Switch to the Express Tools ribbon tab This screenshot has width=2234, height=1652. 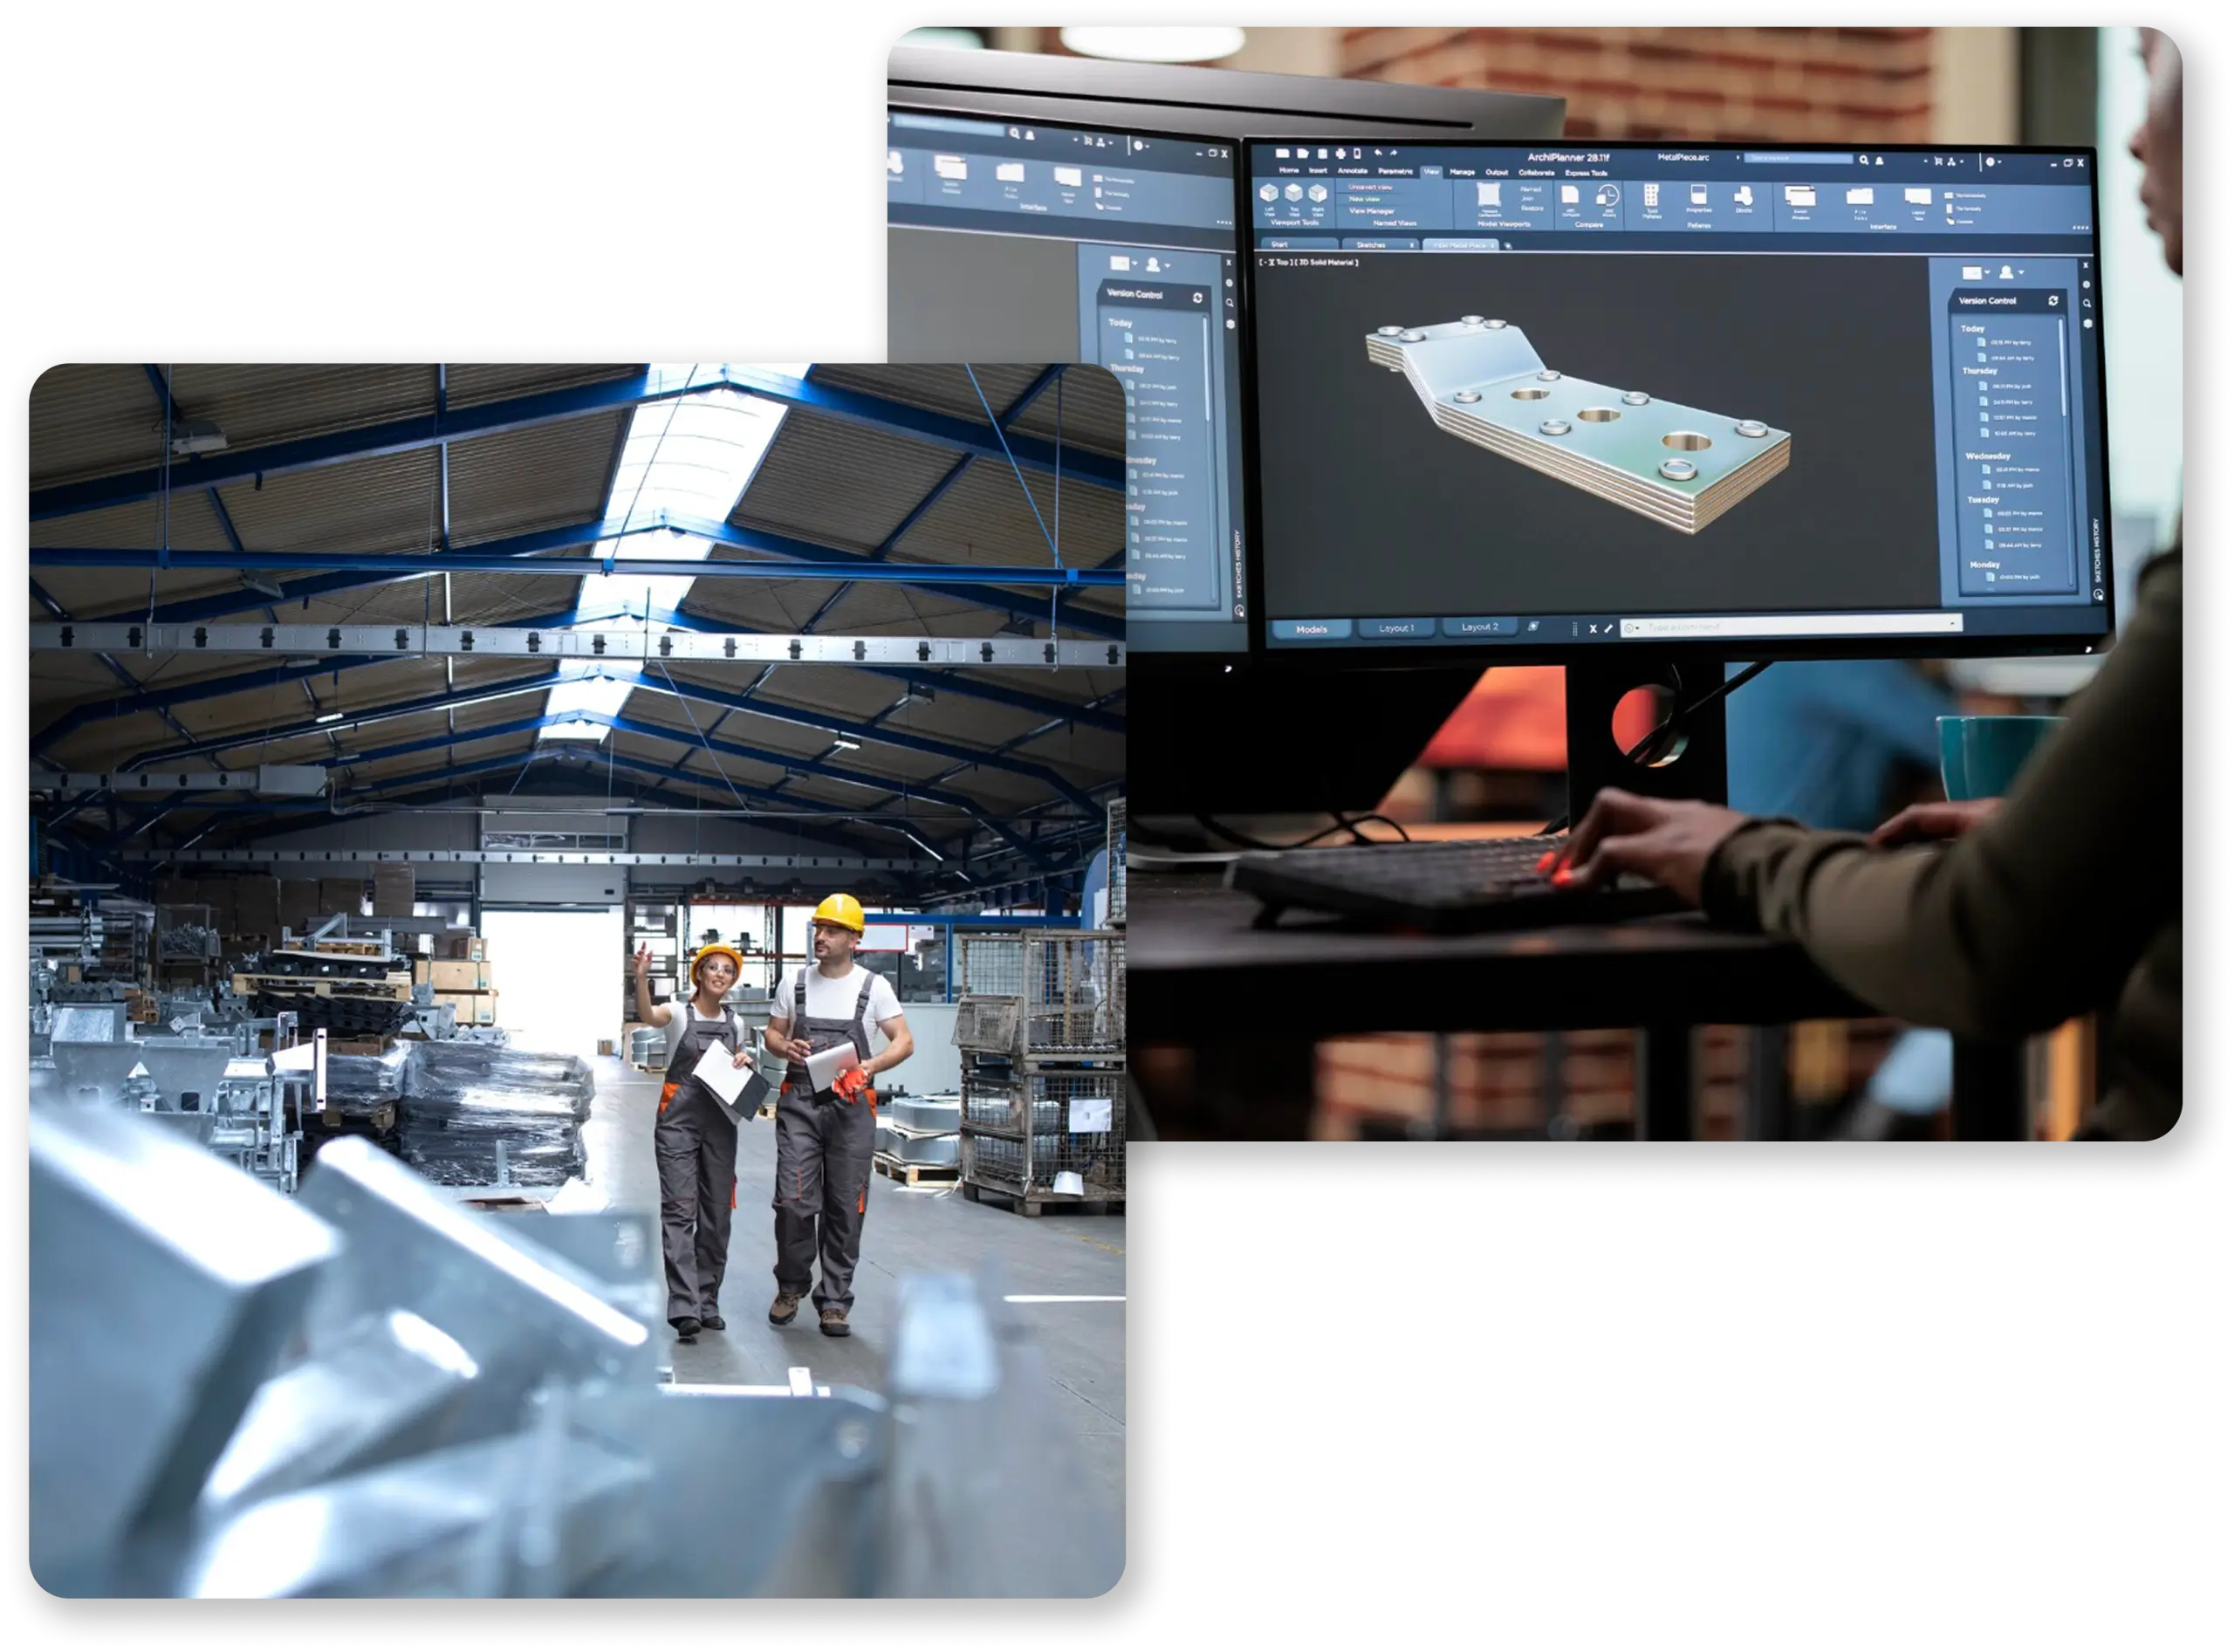[1587, 173]
